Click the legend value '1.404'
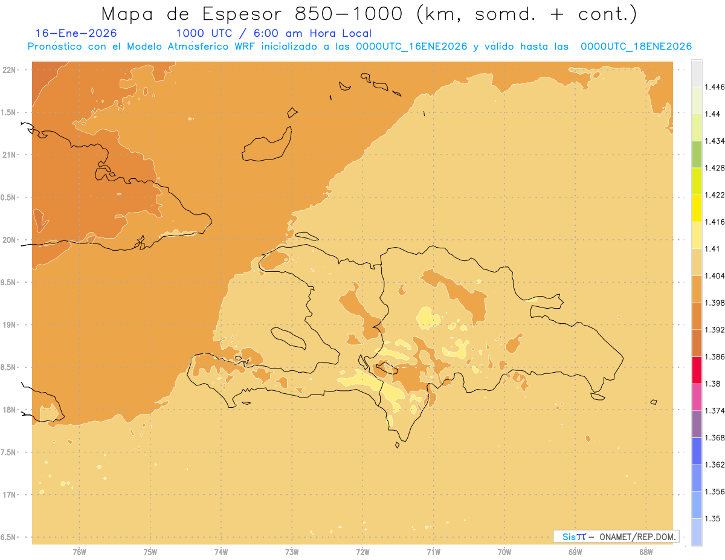Screen dimensions: 725x560 tap(715, 275)
